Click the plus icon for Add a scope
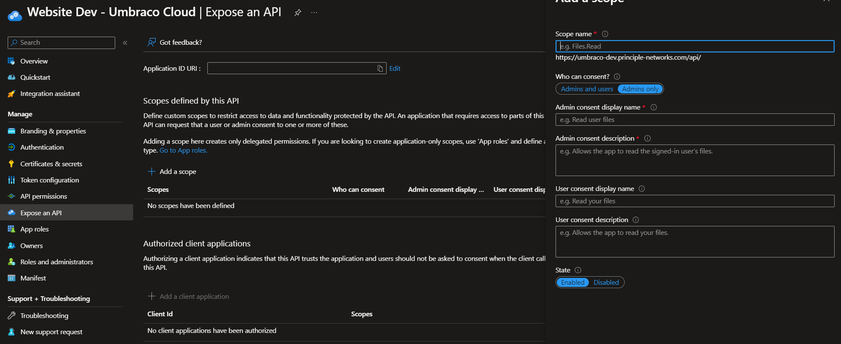Viewport: 841px width, 344px height. point(151,171)
